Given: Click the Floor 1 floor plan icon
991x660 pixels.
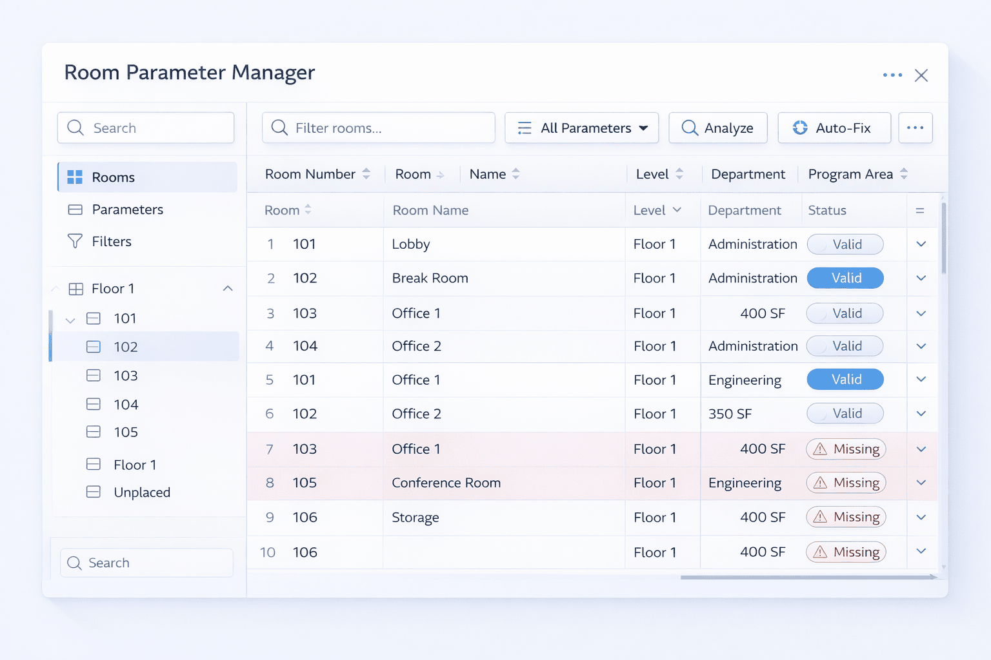Looking at the screenshot, I should tap(76, 289).
